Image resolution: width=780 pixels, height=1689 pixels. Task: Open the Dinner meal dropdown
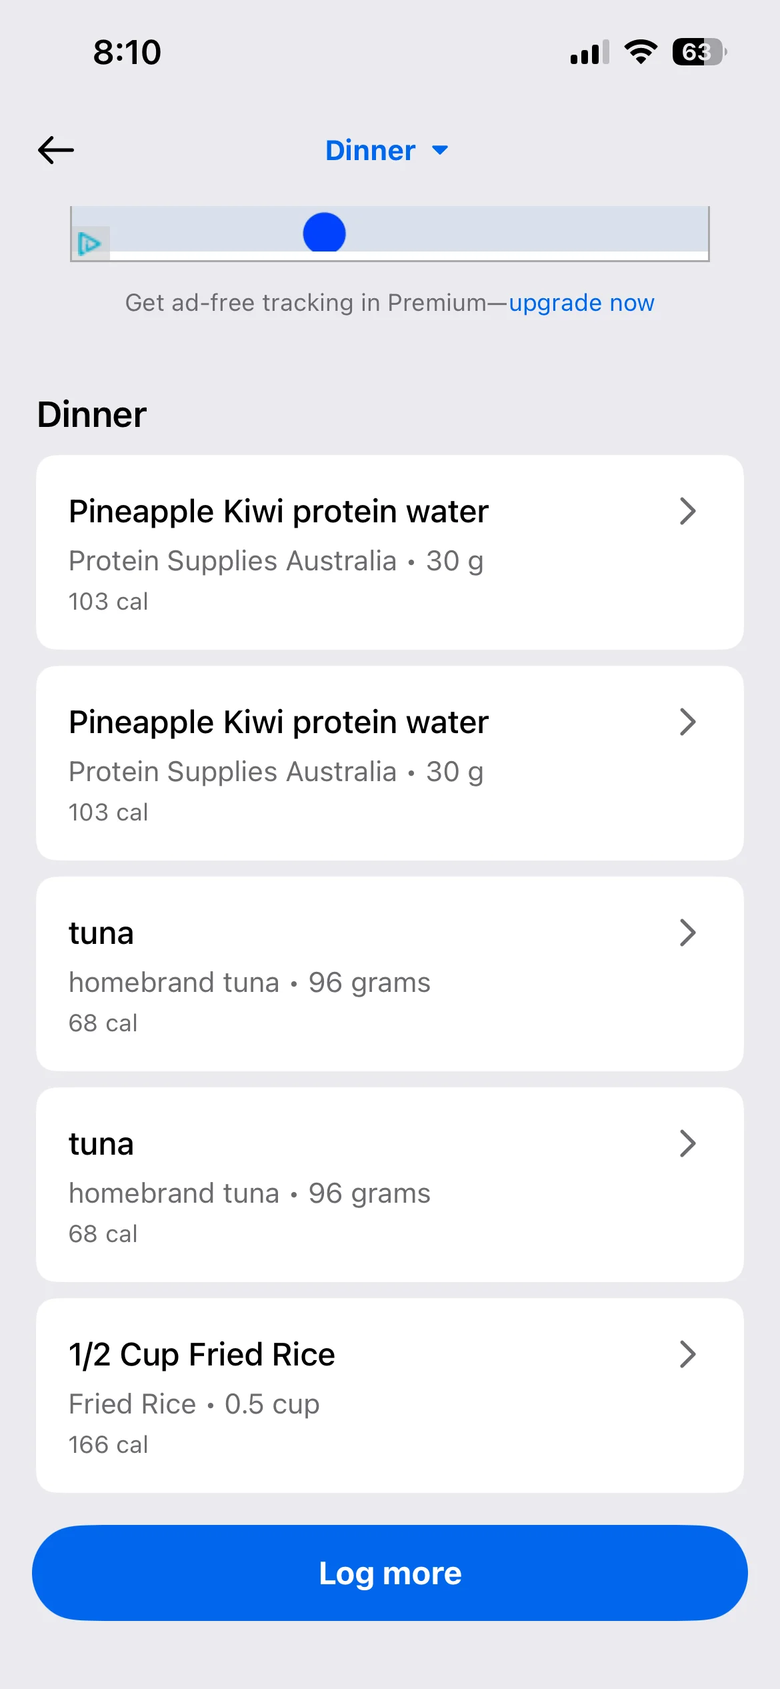pyautogui.click(x=386, y=150)
